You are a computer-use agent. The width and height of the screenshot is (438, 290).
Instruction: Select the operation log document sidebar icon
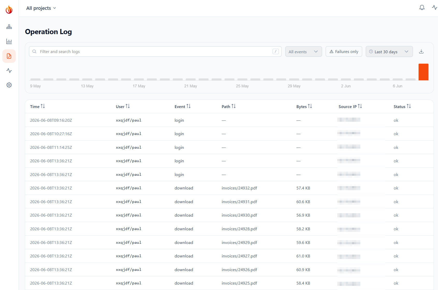coord(9,56)
